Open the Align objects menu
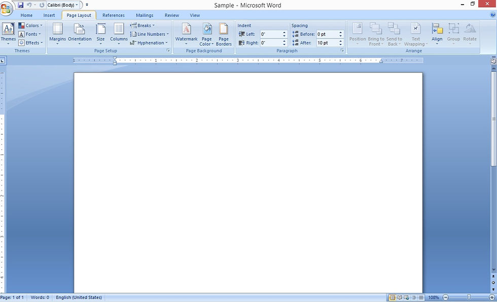This screenshot has height=302, width=497. click(x=437, y=34)
